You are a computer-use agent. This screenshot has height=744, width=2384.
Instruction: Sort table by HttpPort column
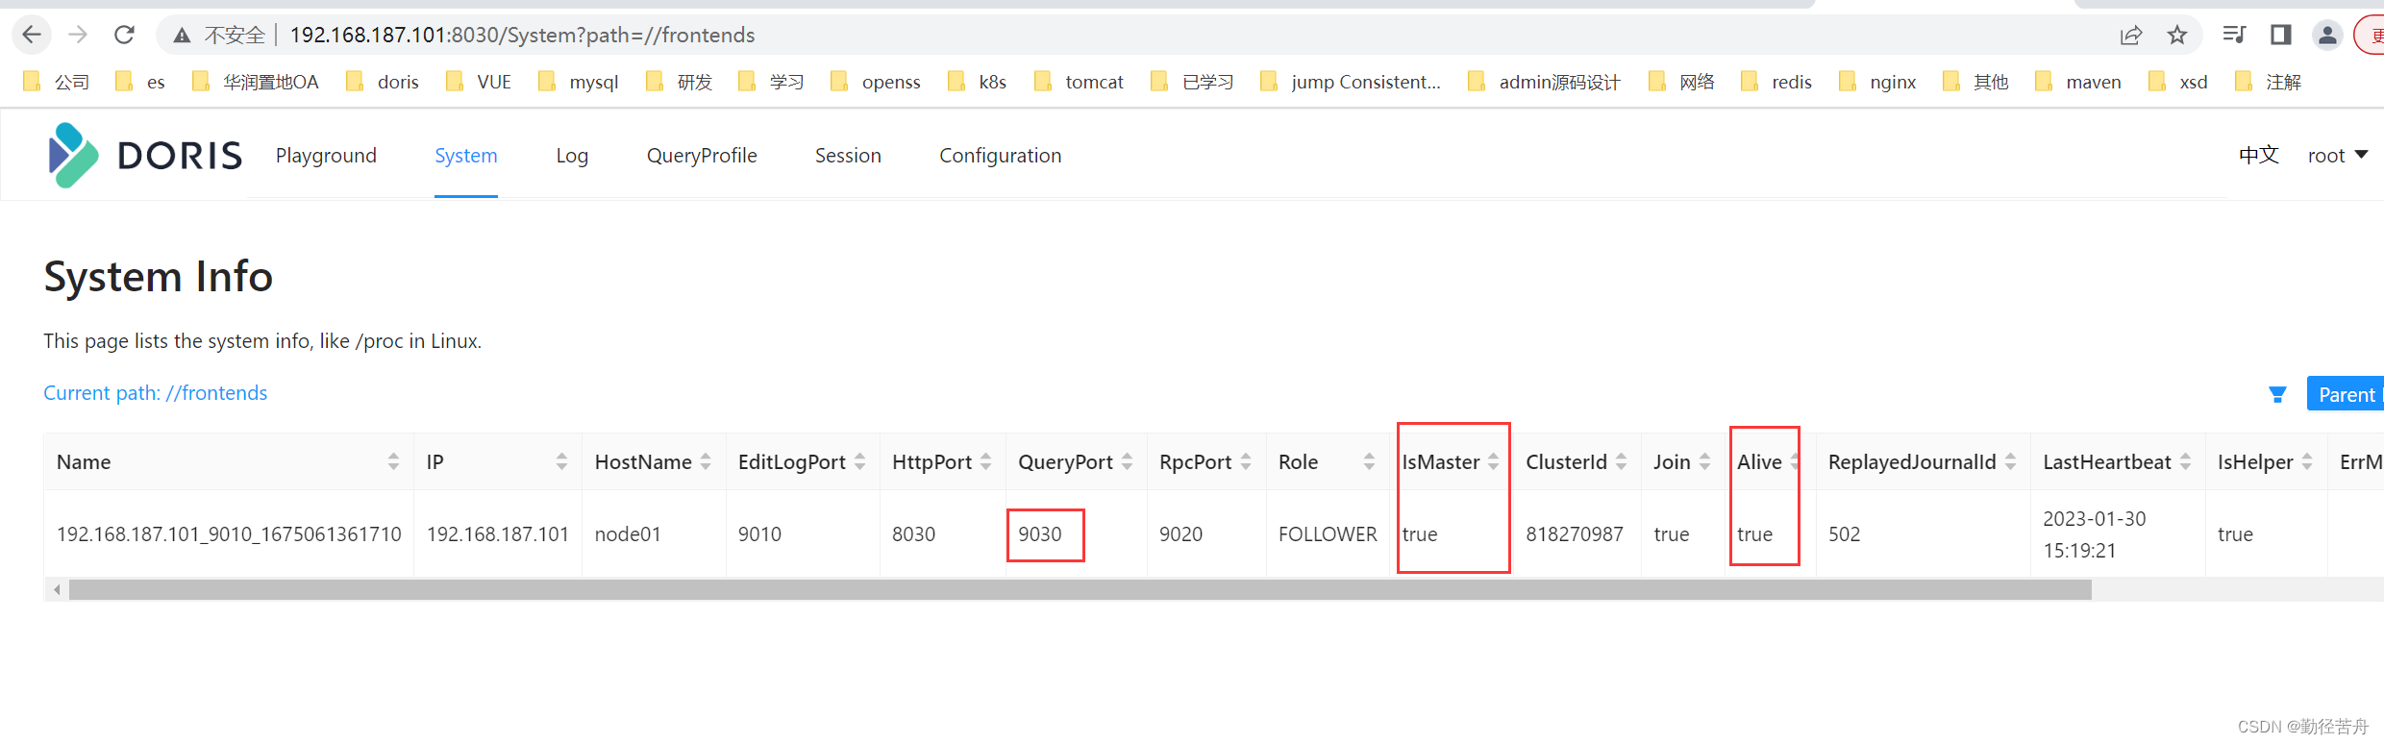click(x=985, y=461)
